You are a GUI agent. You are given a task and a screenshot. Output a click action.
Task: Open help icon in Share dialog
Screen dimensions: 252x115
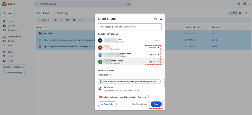155,19
